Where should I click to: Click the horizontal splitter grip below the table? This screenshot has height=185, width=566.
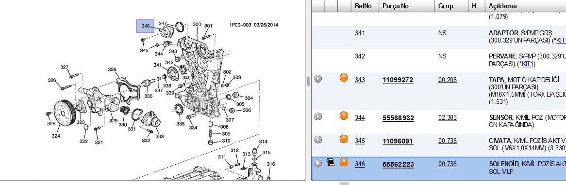(344, 183)
